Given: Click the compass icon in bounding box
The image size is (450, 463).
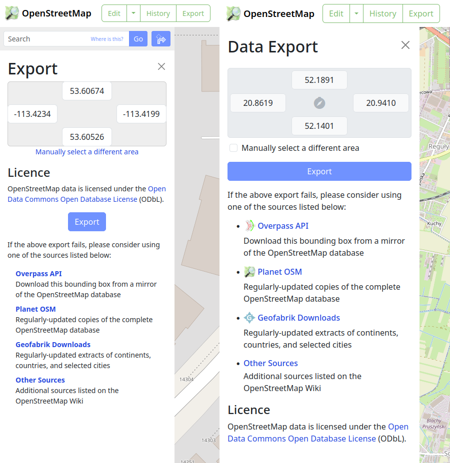Looking at the screenshot, I should pyautogui.click(x=319, y=103).
